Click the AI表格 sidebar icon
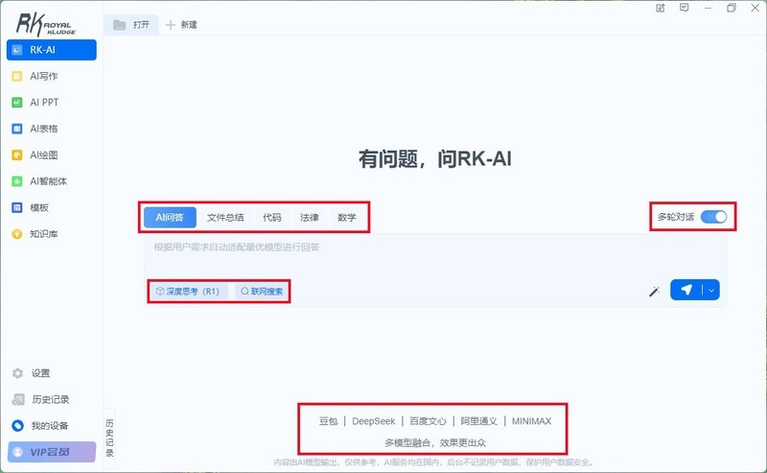767x473 pixels. pos(17,129)
